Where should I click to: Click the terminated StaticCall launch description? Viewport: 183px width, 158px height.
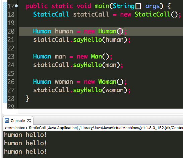point(94,128)
